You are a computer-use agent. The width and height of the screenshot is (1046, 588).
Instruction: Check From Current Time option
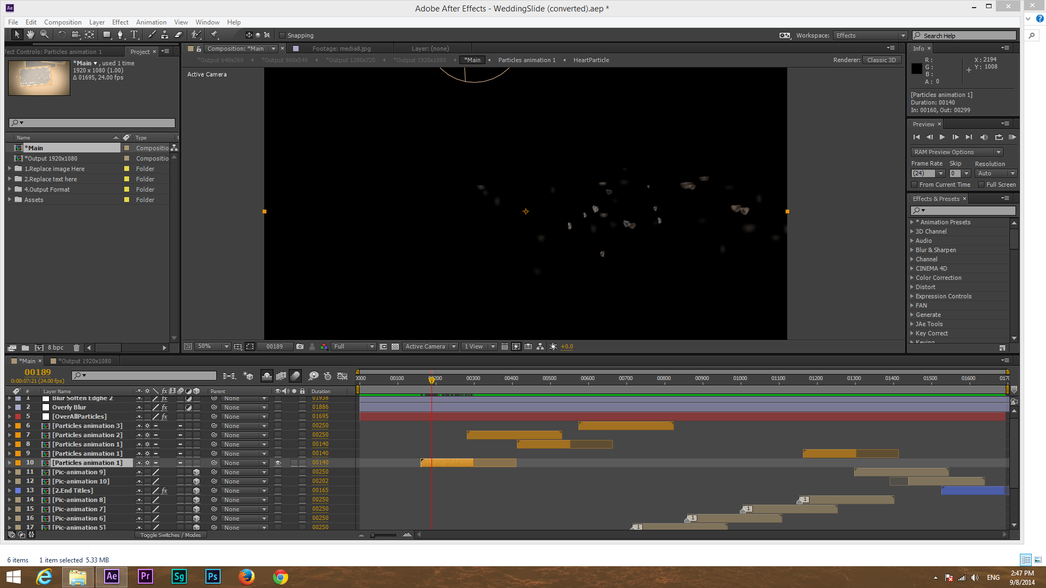pos(915,185)
